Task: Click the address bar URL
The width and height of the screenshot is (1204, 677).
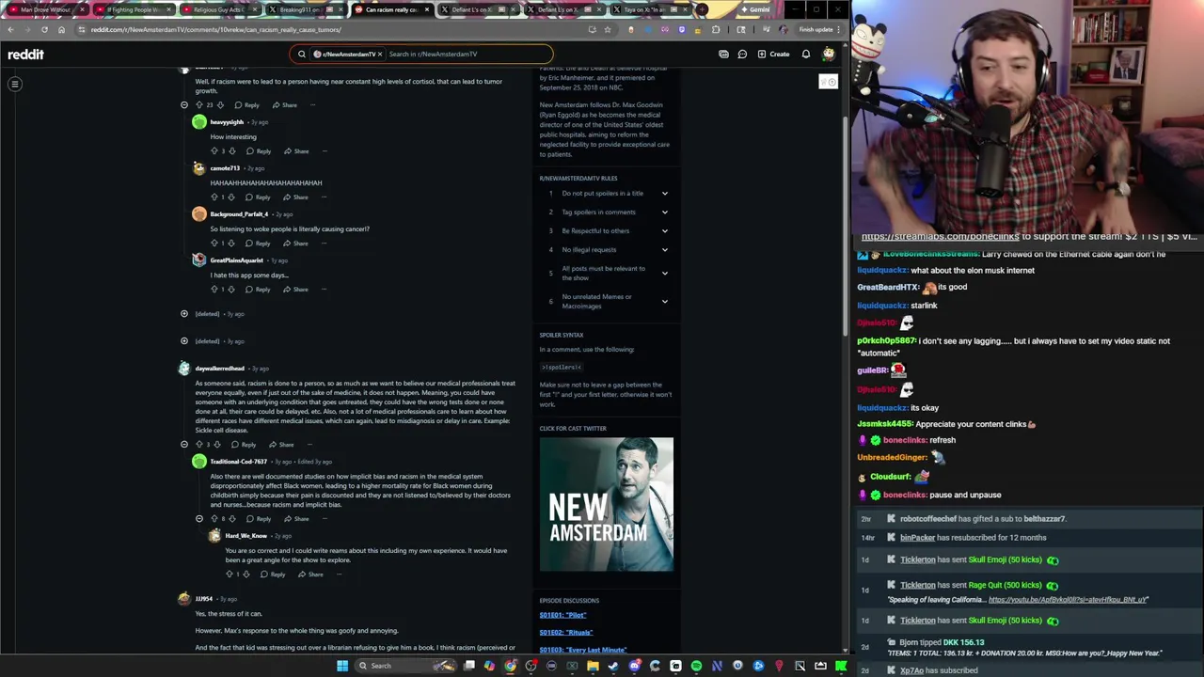Action: tap(216, 30)
